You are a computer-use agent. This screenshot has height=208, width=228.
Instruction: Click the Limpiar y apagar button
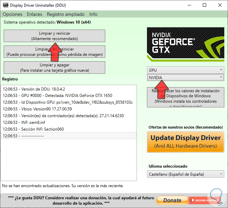point(54,68)
